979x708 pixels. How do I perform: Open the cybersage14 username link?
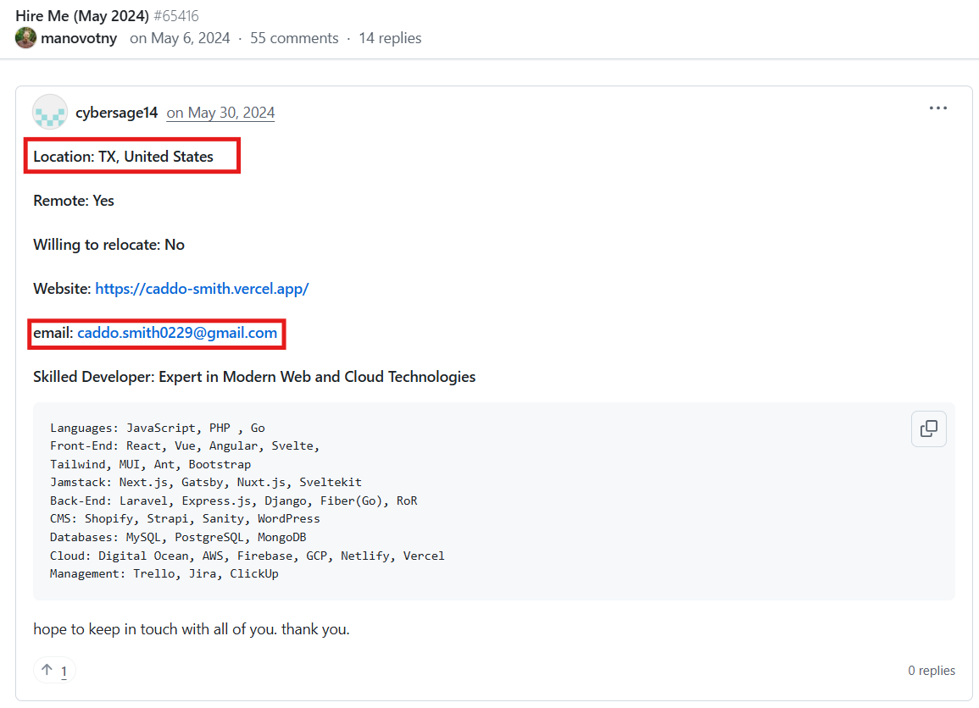tap(116, 113)
